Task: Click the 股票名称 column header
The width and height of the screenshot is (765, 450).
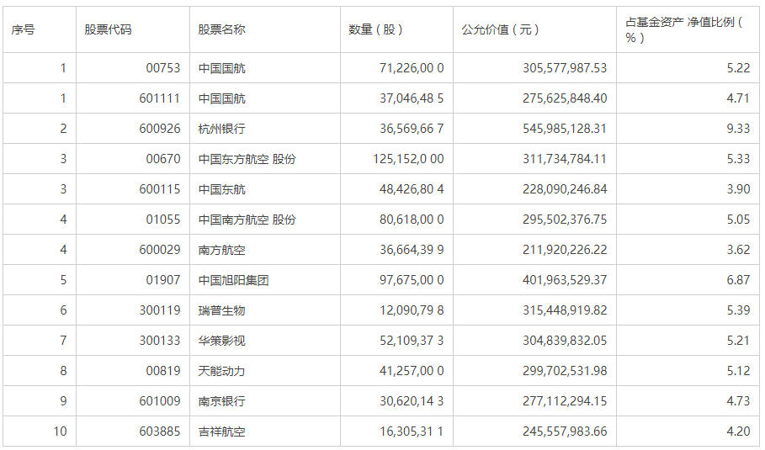Action: [x=221, y=29]
